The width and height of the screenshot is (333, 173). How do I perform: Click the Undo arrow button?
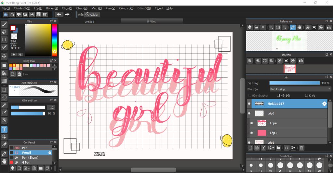pos(59,14)
